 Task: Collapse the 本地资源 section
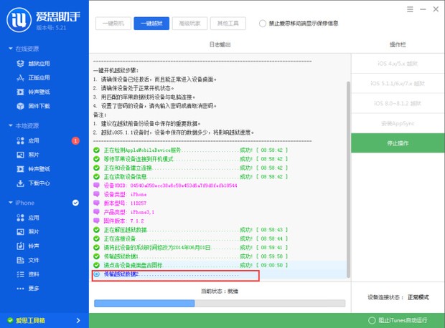pyautogui.click(x=11, y=125)
